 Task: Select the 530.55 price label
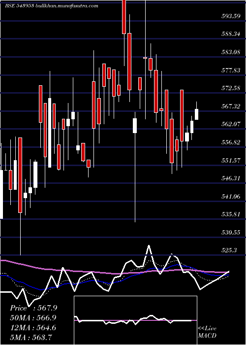tap(230, 232)
